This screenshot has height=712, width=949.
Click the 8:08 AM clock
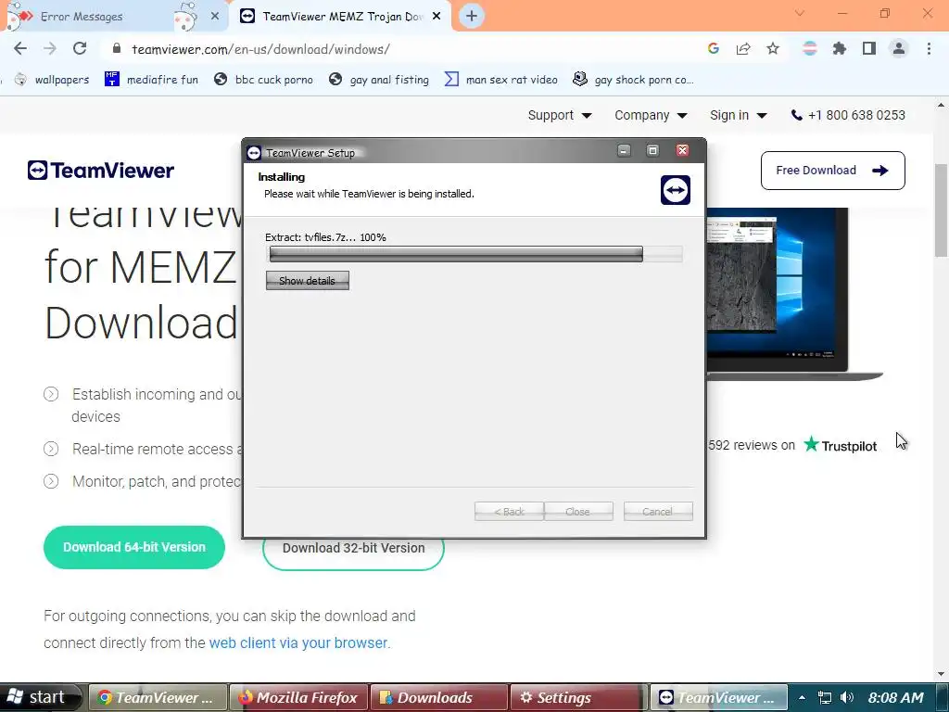[896, 697]
